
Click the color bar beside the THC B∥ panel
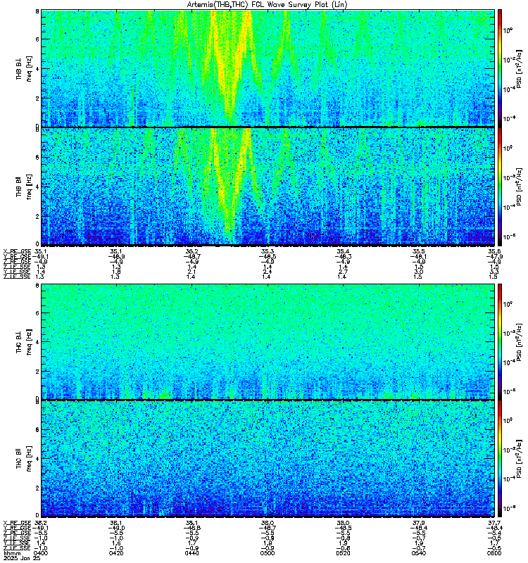tap(500, 459)
